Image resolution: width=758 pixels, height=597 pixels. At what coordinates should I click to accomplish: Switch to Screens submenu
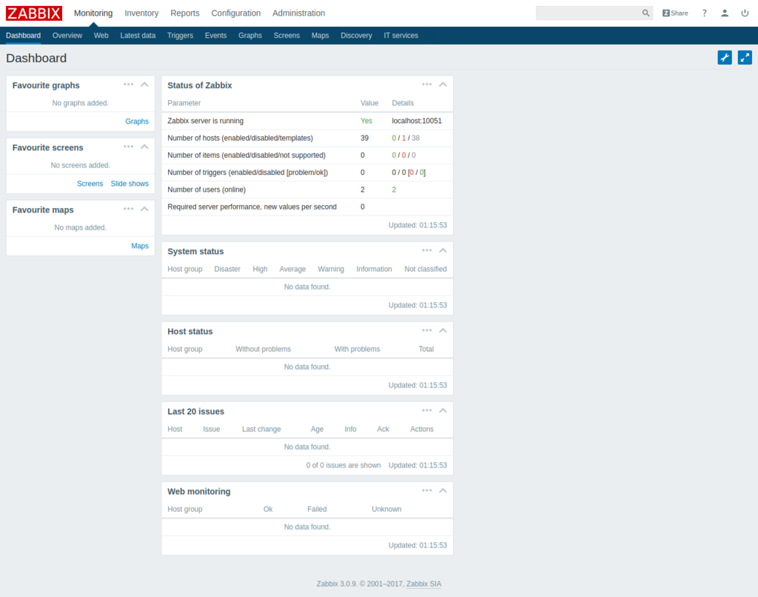tap(286, 36)
